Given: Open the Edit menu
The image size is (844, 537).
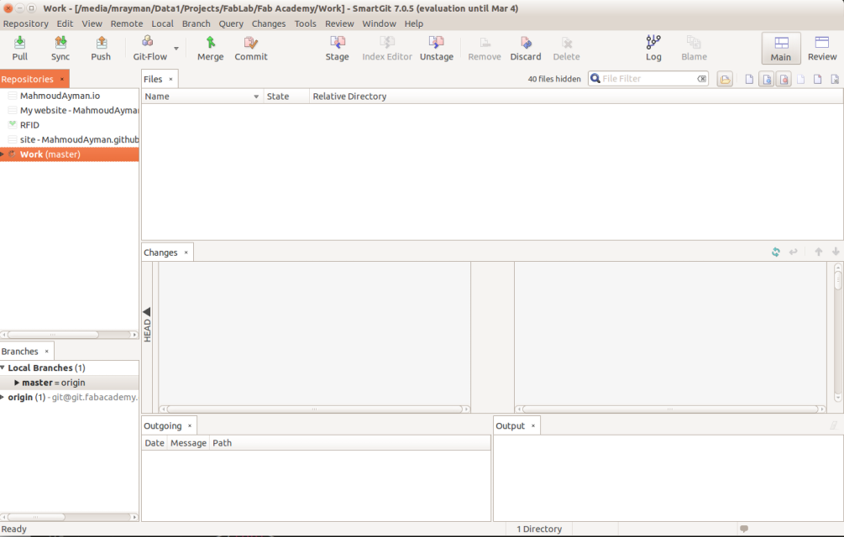Looking at the screenshot, I should 66,23.
